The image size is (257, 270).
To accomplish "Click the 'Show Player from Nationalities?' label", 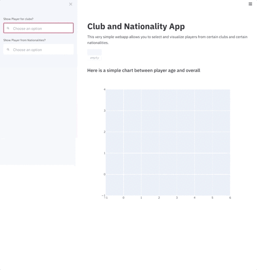I will [x=24, y=40].
